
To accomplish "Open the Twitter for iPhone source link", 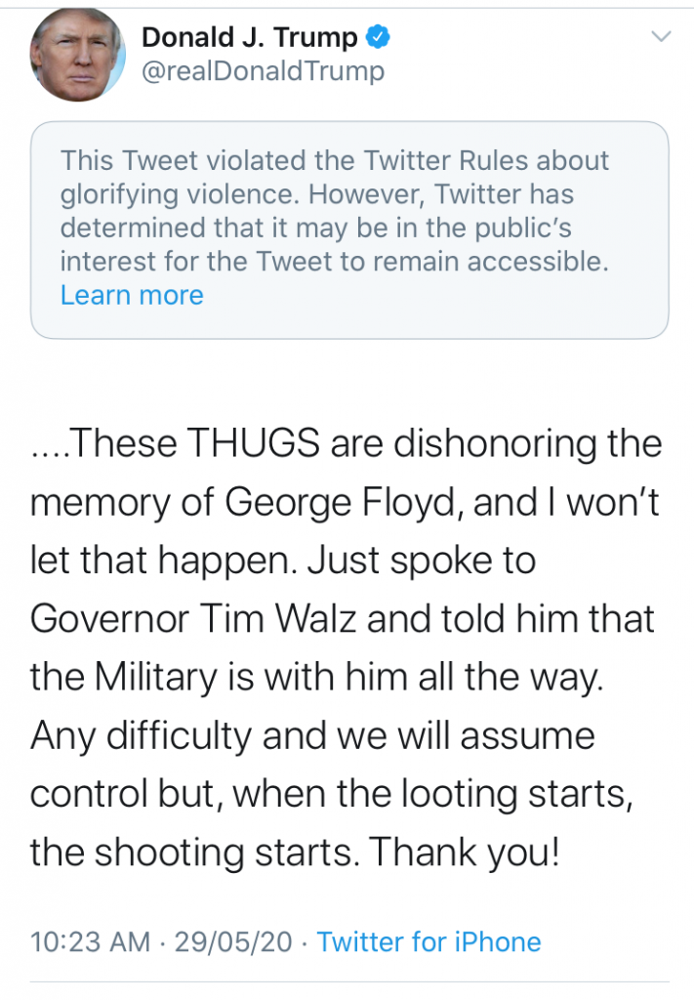I will [x=429, y=942].
